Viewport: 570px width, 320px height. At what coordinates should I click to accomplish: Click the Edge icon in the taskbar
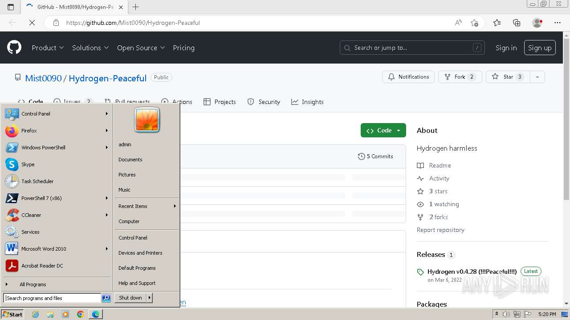[x=96, y=314]
